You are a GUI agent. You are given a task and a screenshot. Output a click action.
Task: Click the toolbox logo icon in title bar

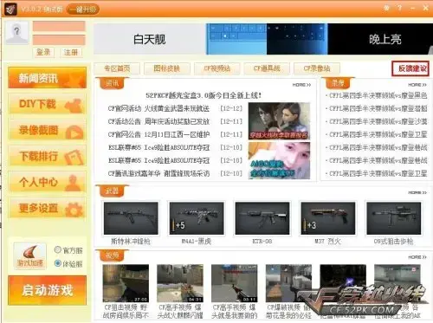pos(10,10)
